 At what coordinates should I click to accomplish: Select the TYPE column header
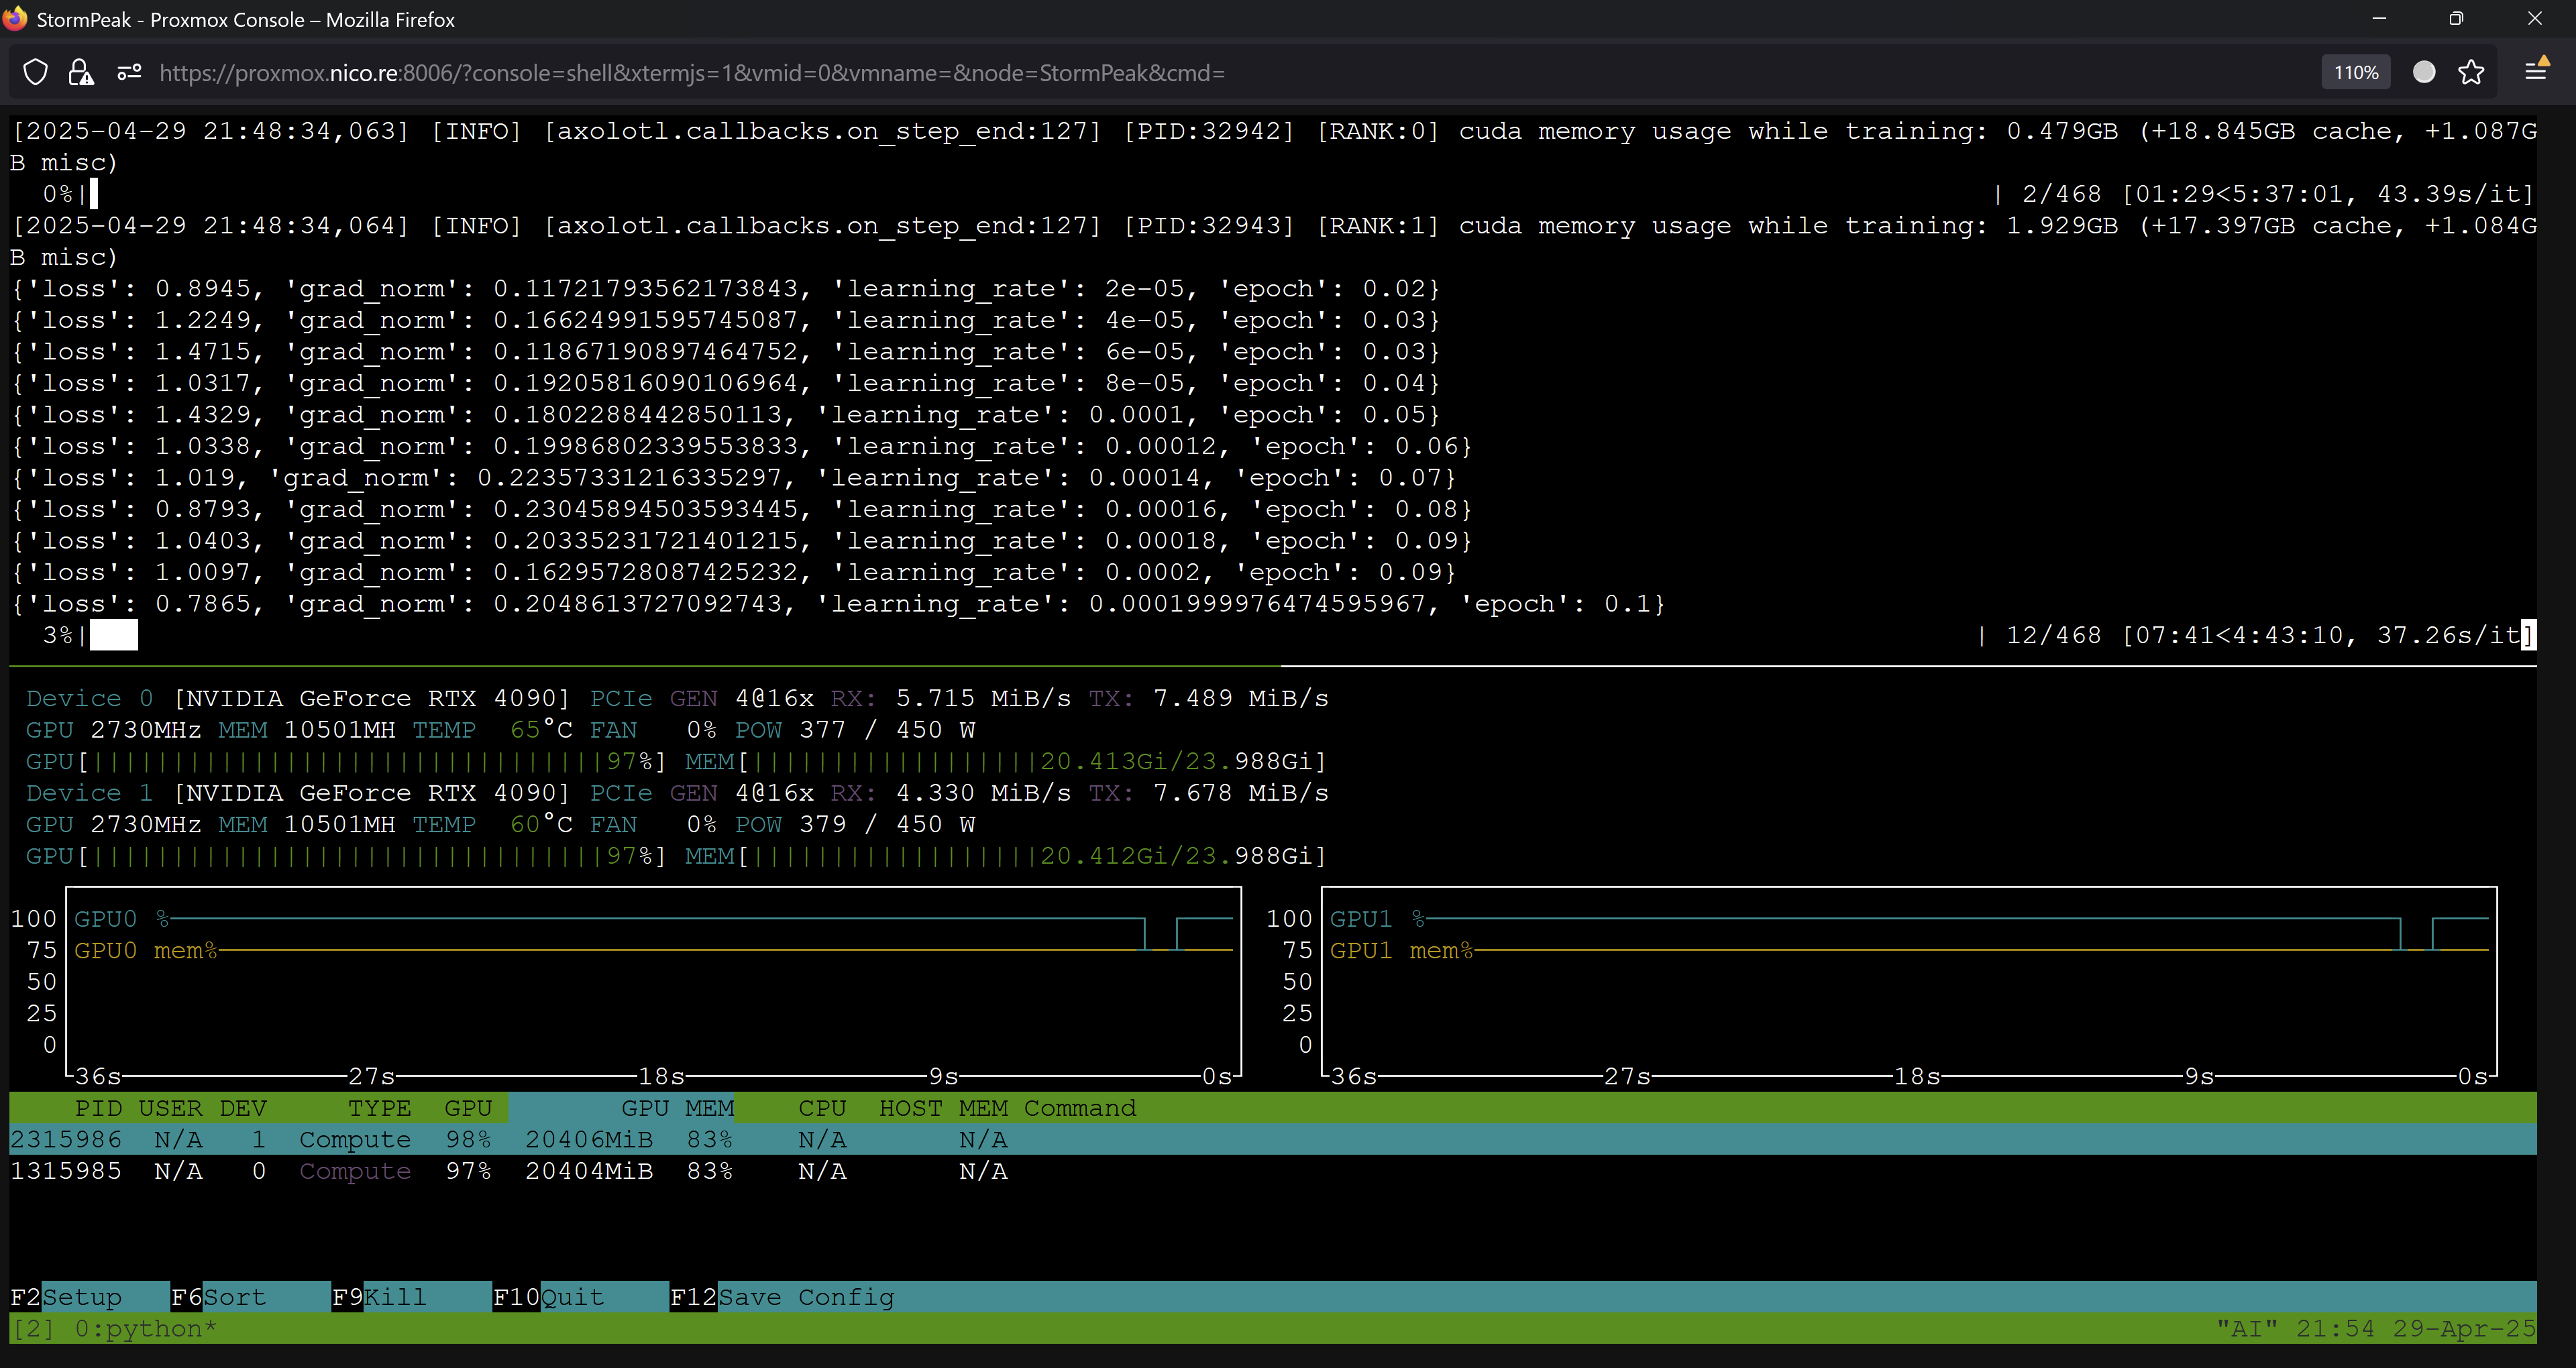[379, 1108]
